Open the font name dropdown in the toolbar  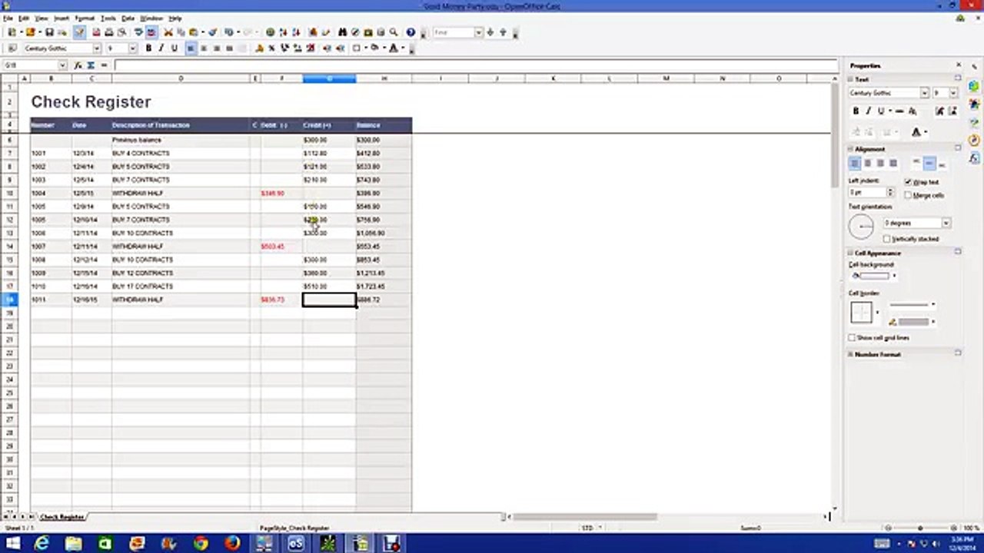(x=96, y=48)
